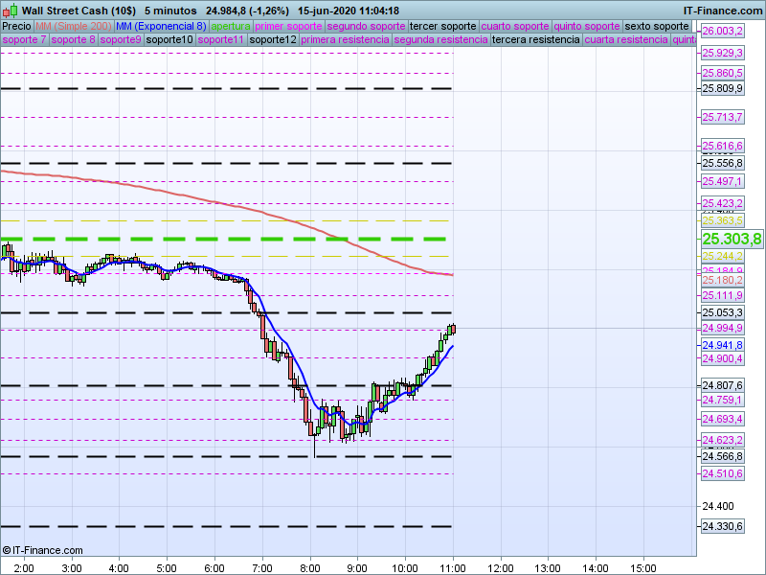Click the 15:00 time axis label

(643, 568)
